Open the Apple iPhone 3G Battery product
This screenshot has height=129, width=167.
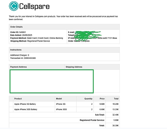point(25,104)
